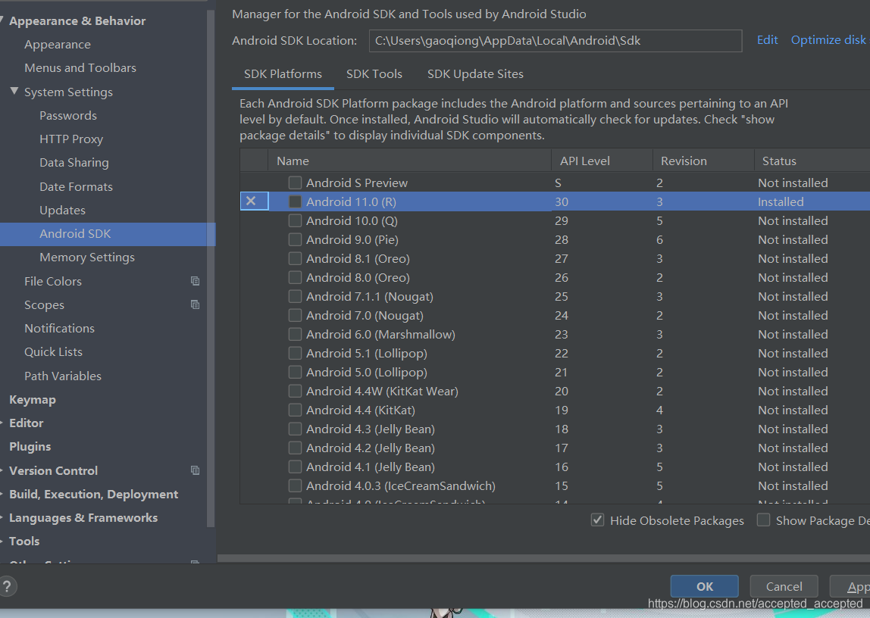The height and width of the screenshot is (618, 870).
Task: Check the Android 10.0 (Q) checkbox
Action: pos(296,220)
